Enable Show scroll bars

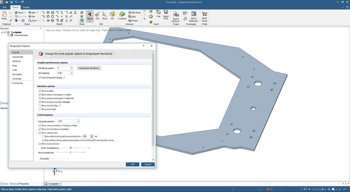[40, 109]
